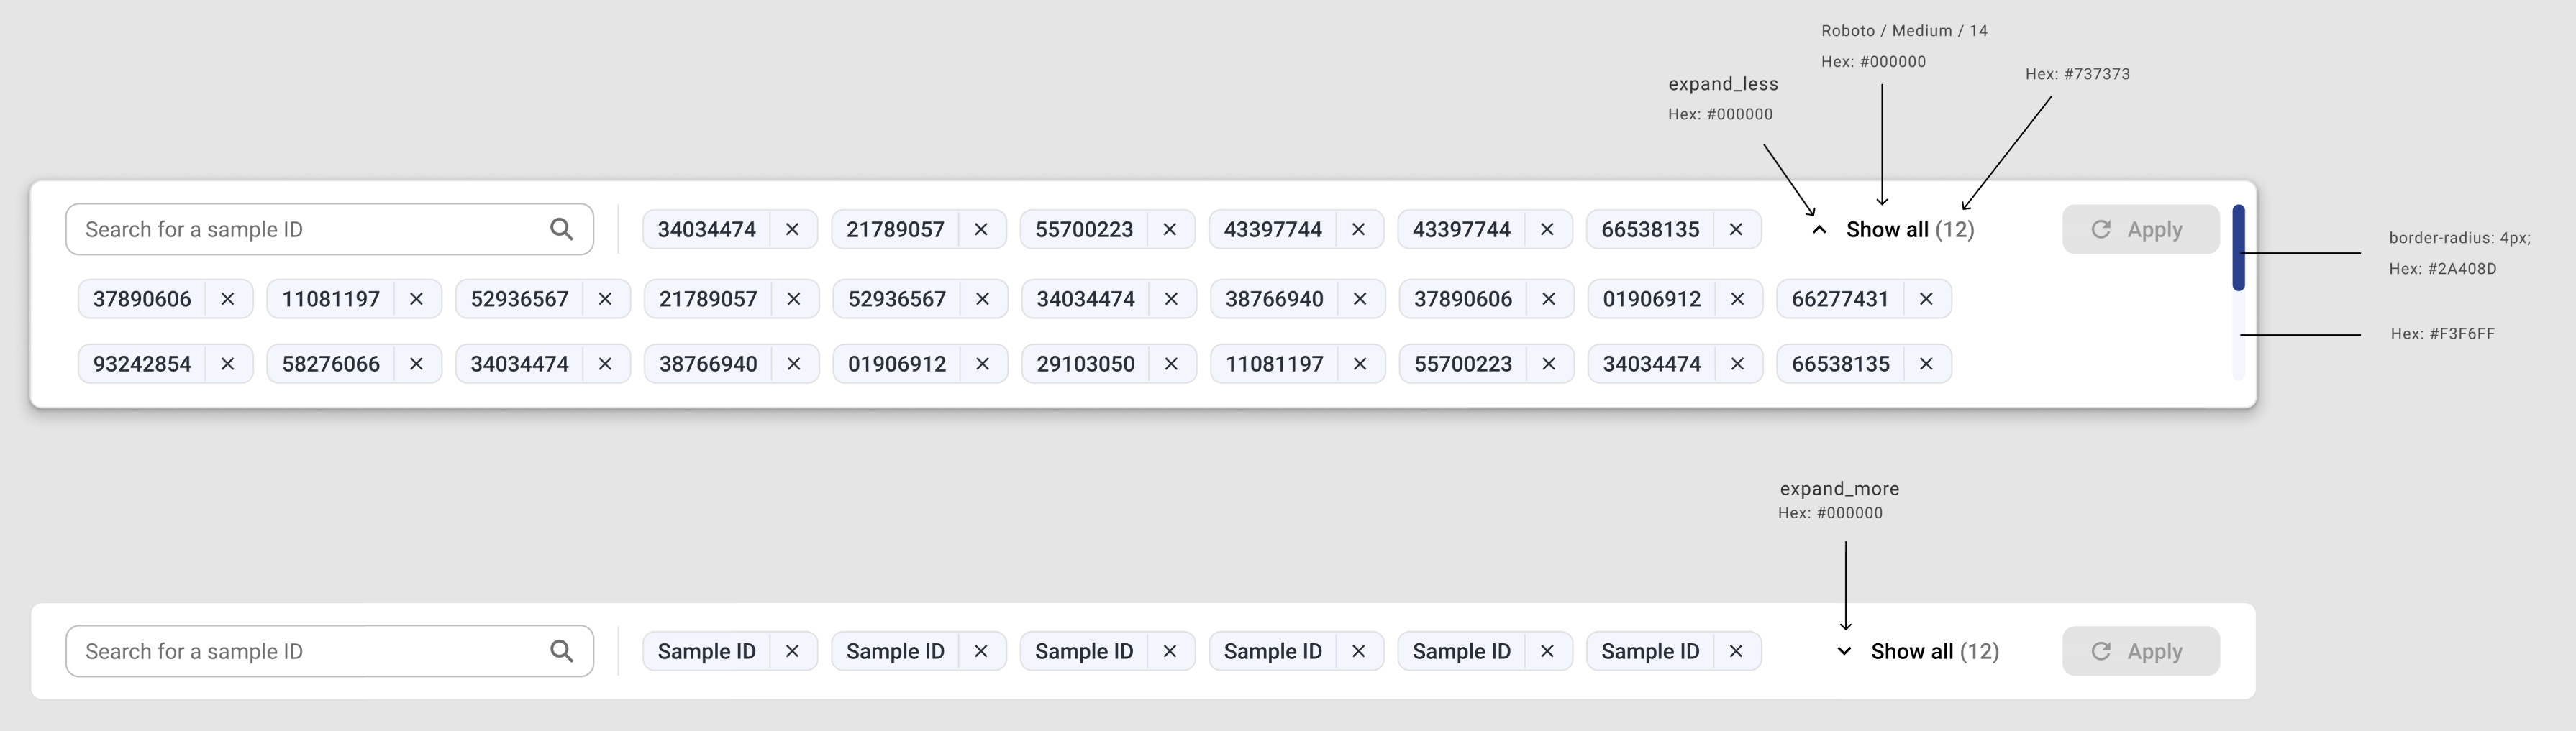Image resolution: width=2576 pixels, height=731 pixels.
Task: Click the magnifier icon in the collapsed panel's search box
Action: (x=562, y=651)
